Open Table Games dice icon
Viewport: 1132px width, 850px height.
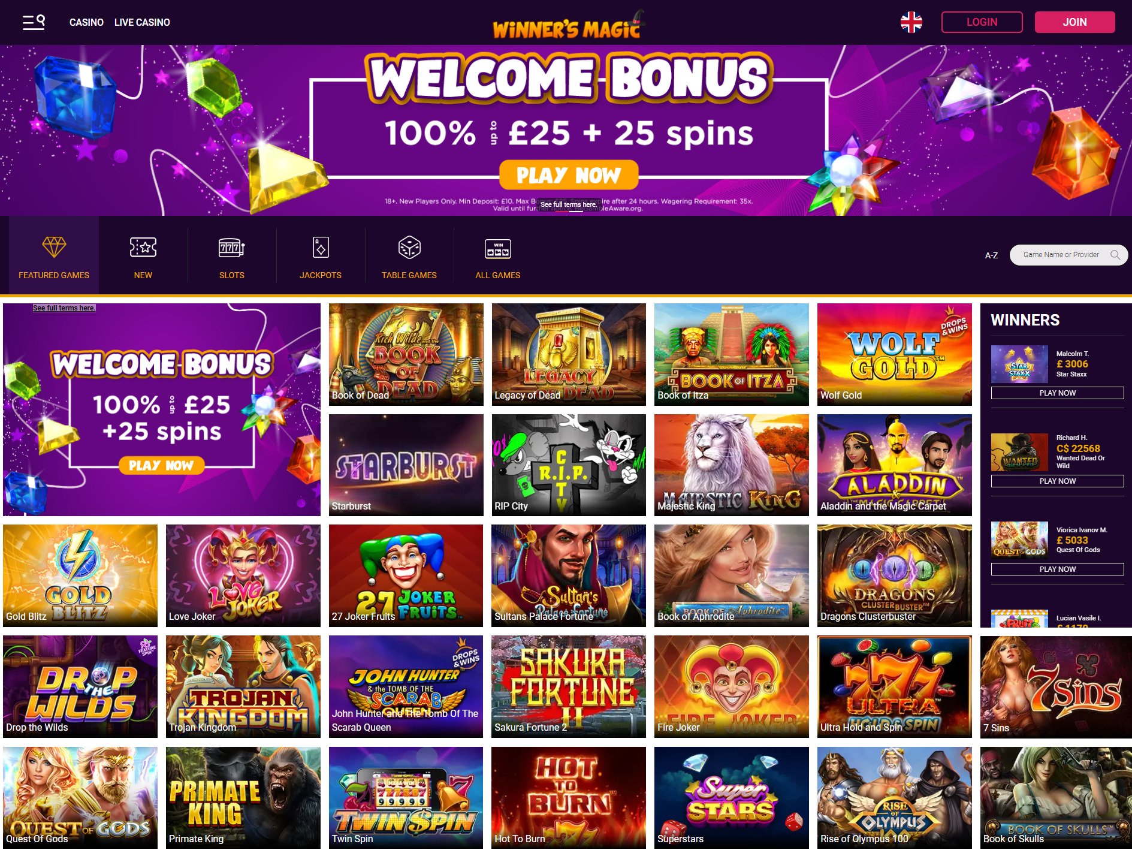coord(409,247)
